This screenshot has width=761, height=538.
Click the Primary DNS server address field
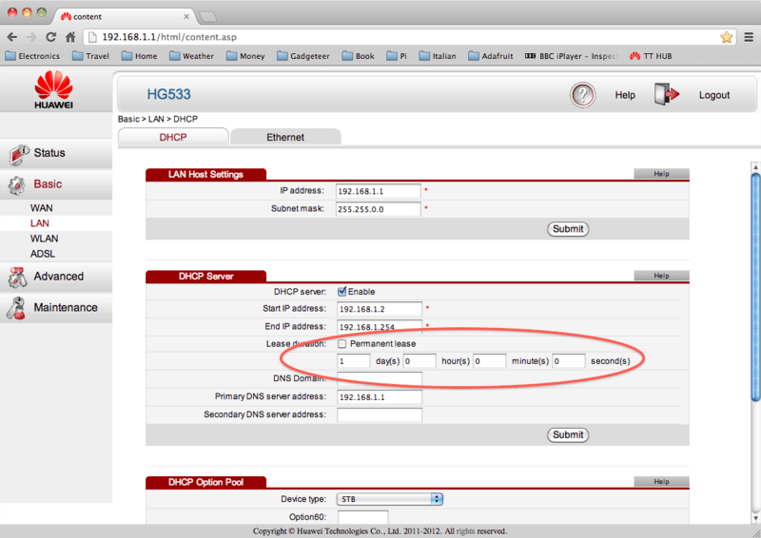(x=379, y=396)
